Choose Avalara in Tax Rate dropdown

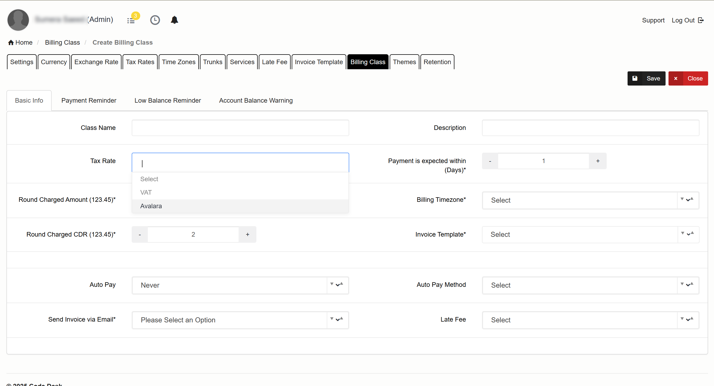[x=151, y=206]
